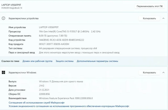Collapse the Характеристики устройства section chevron

(x=163, y=18)
